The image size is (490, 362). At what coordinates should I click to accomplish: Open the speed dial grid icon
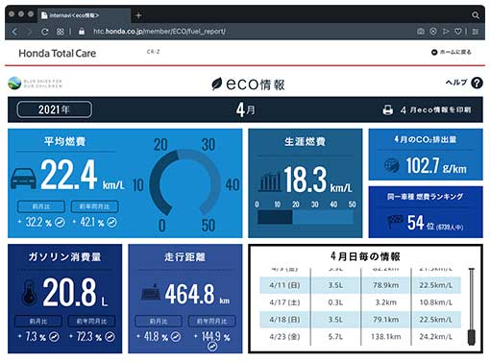coord(60,32)
